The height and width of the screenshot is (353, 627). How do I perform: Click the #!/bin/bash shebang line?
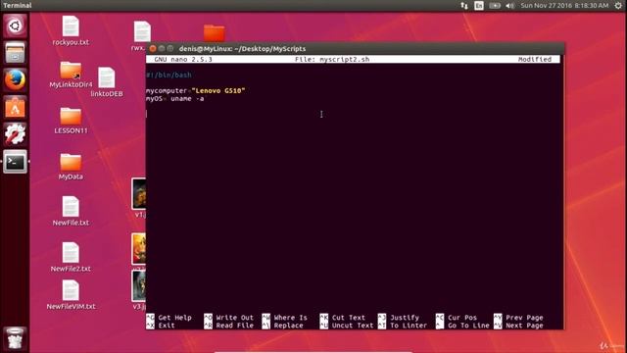click(x=169, y=75)
